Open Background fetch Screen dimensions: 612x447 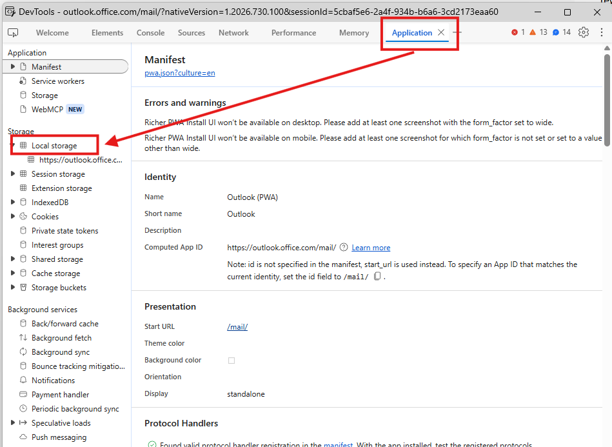[x=61, y=338]
